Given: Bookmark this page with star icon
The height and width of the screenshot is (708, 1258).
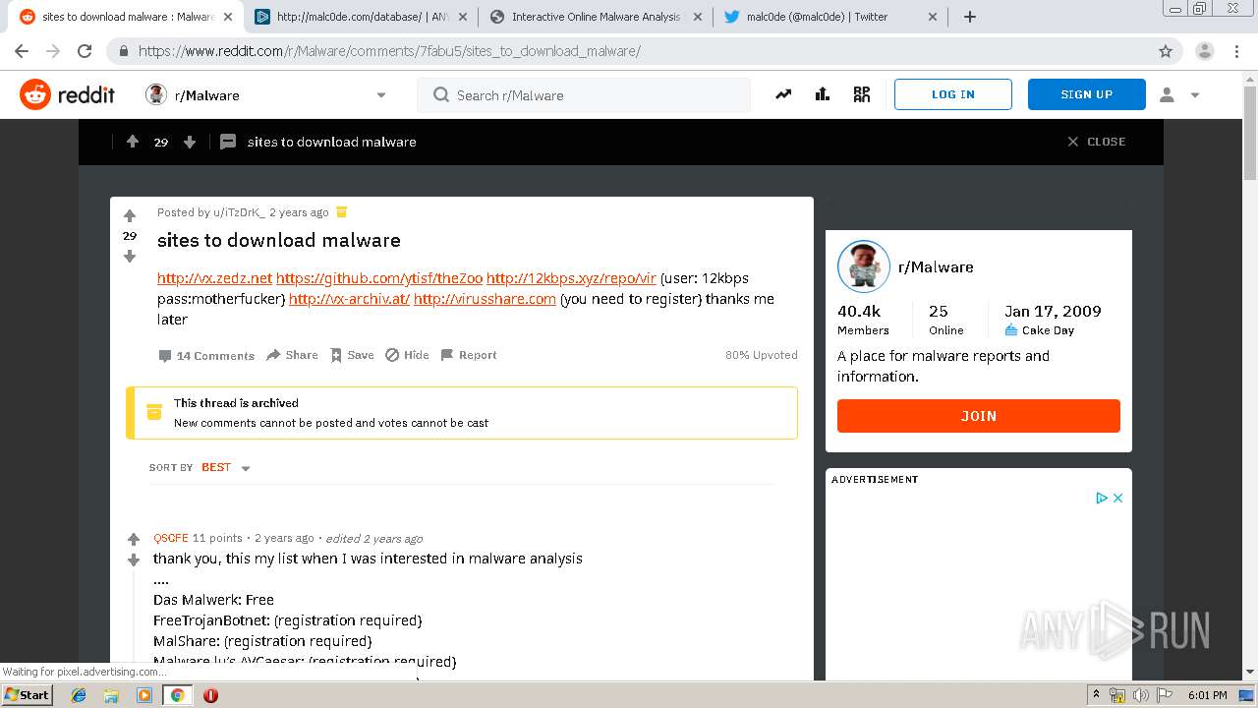Looking at the screenshot, I should (x=1166, y=51).
